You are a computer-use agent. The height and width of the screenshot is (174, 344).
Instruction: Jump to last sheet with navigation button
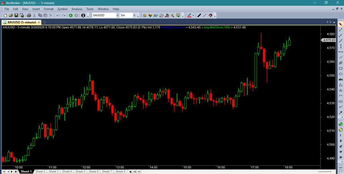[15, 172]
